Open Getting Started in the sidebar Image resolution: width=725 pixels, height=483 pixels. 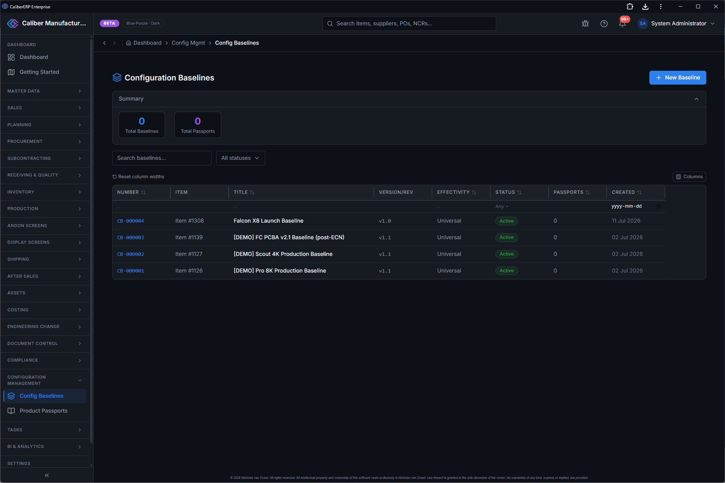pyautogui.click(x=45, y=72)
